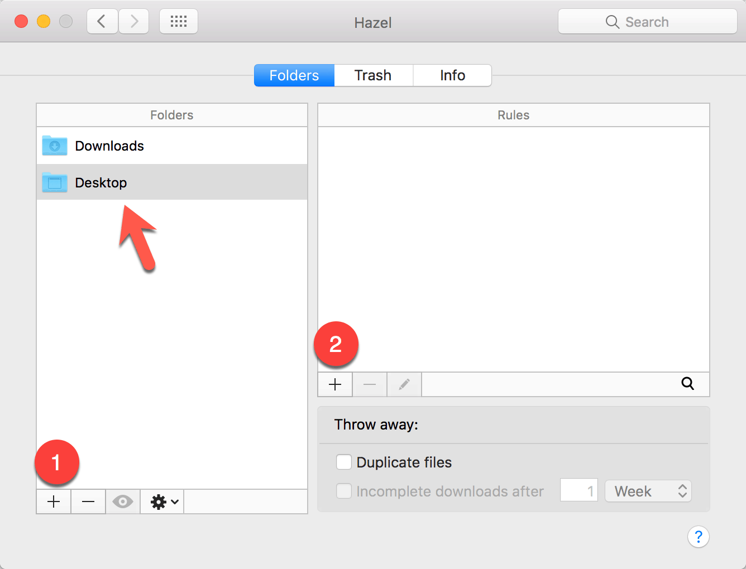Open the Info tab
Image resolution: width=746 pixels, height=569 pixels.
click(452, 75)
